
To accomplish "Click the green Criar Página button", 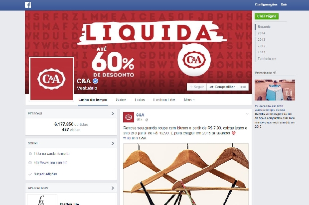I will 267,16.
